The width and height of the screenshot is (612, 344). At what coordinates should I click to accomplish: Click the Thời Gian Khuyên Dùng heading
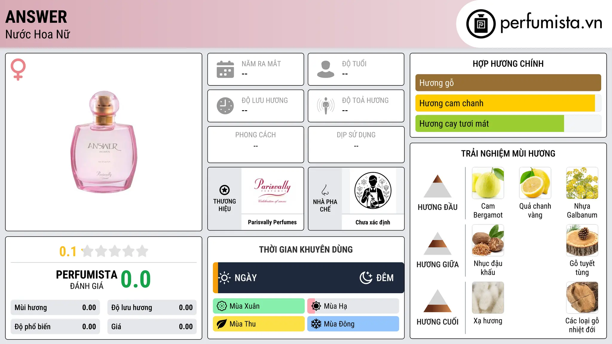point(306,249)
